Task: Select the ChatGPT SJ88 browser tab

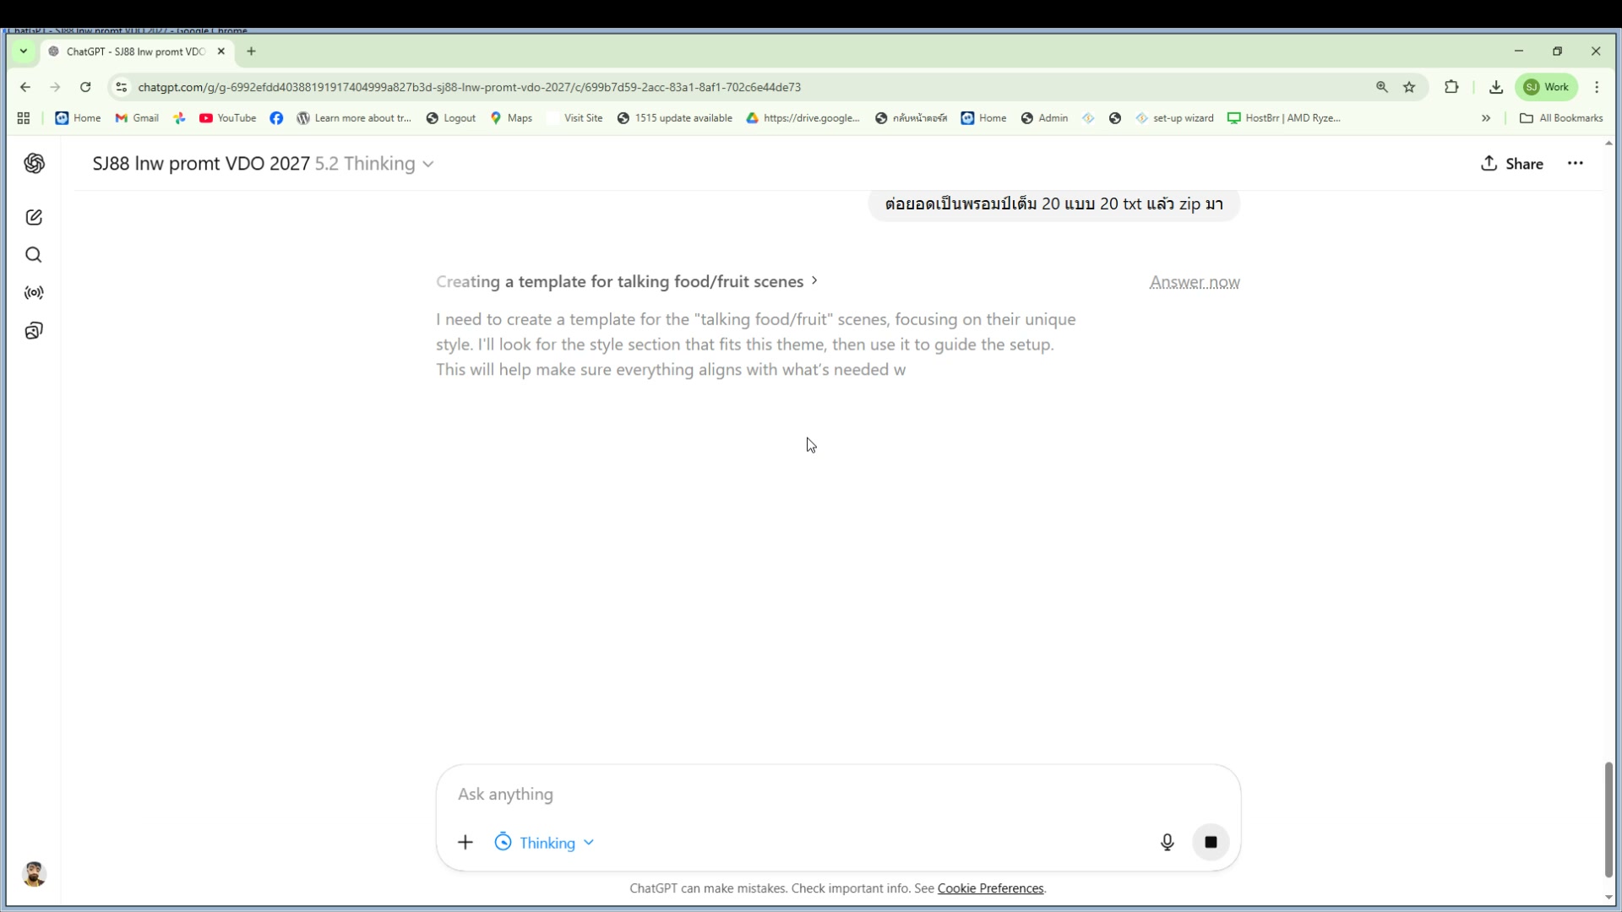Action: (x=135, y=52)
